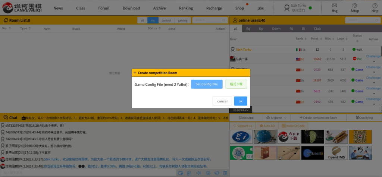Open the Help question mark icon
This screenshot has width=382, height=177.
[x=375, y=7]
